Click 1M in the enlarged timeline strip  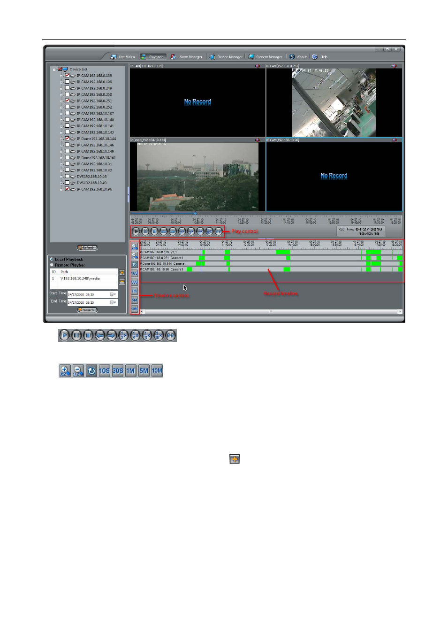131,371
